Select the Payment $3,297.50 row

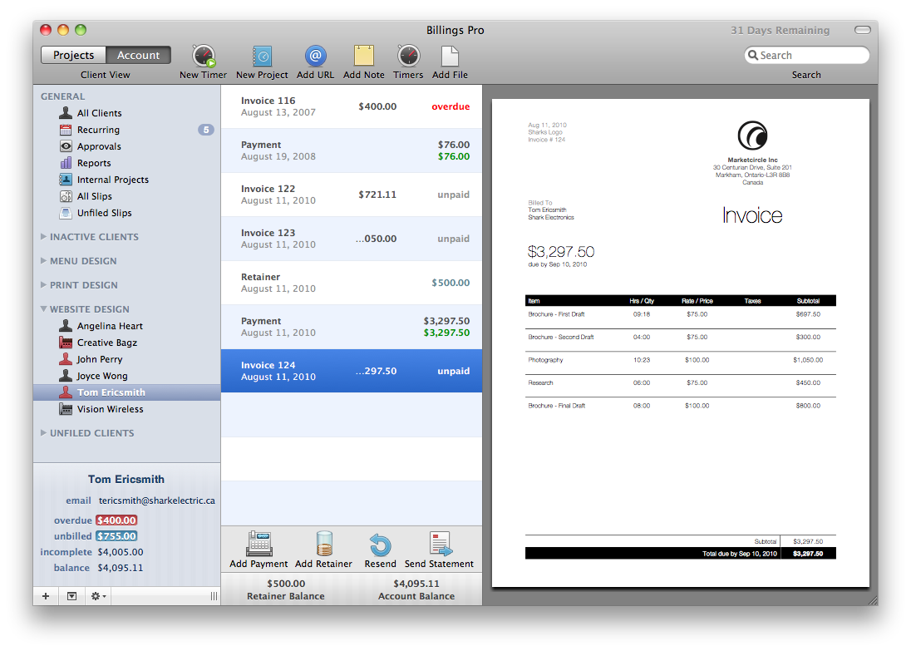click(x=352, y=328)
